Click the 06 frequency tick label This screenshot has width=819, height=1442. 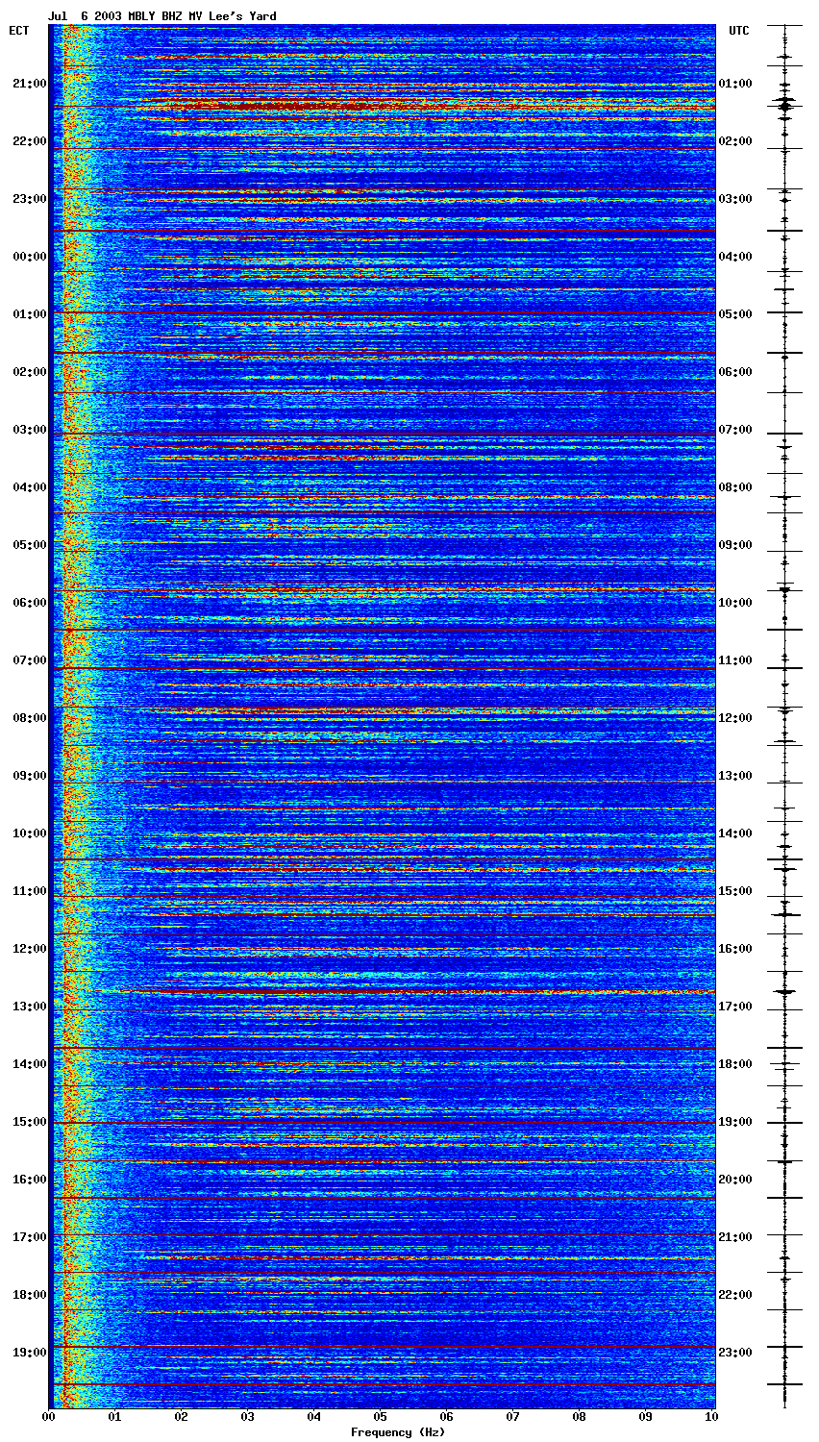click(447, 1416)
